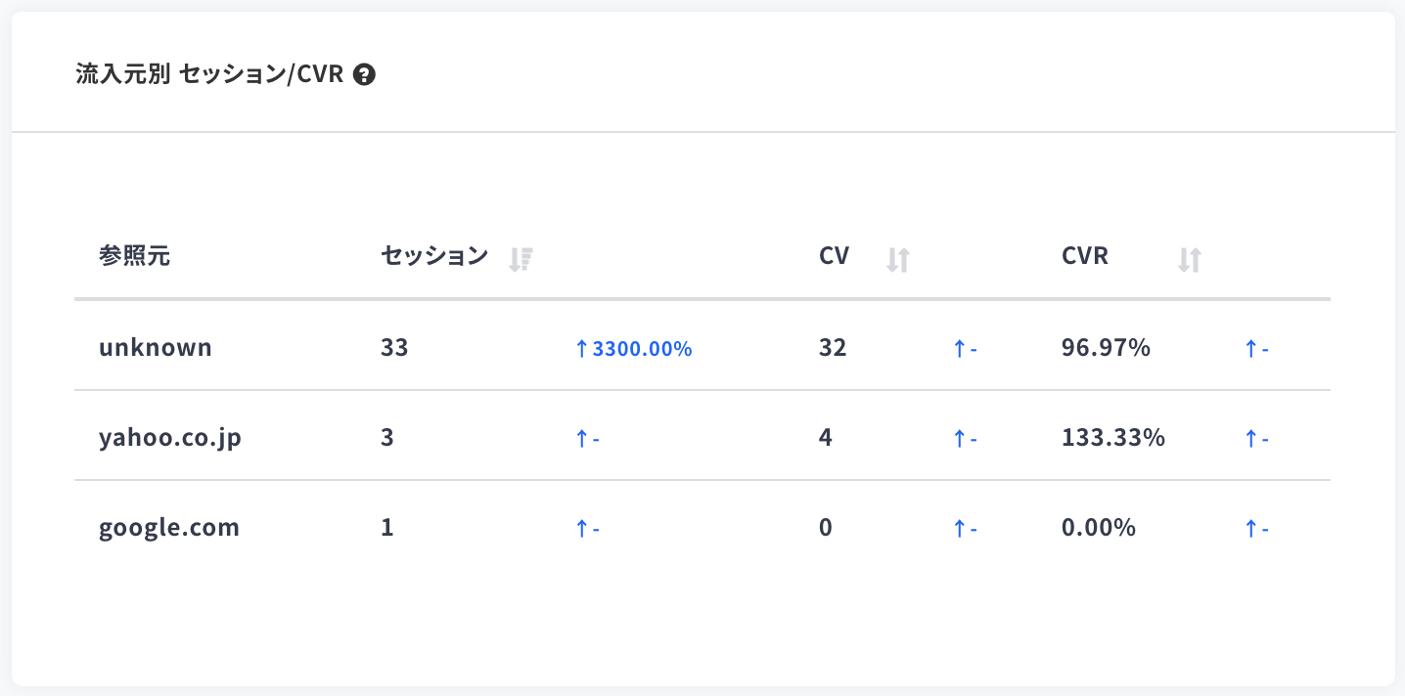This screenshot has width=1405, height=696.
Task: Click the CV column sort arrows
Action: pos(898,259)
